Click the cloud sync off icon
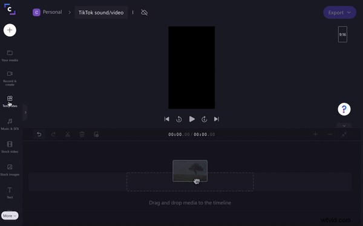This screenshot has height=226, width=363. tap(144, 12)
